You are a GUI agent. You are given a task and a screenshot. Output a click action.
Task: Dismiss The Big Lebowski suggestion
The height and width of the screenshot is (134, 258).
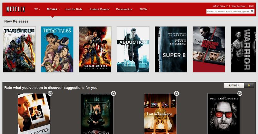click(240, 93)
